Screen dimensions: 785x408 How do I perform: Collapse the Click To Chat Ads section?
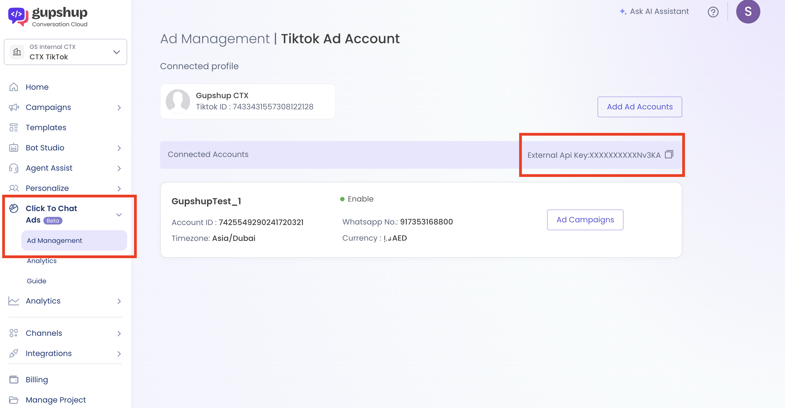pyautogui.click(x=119, y=215)
